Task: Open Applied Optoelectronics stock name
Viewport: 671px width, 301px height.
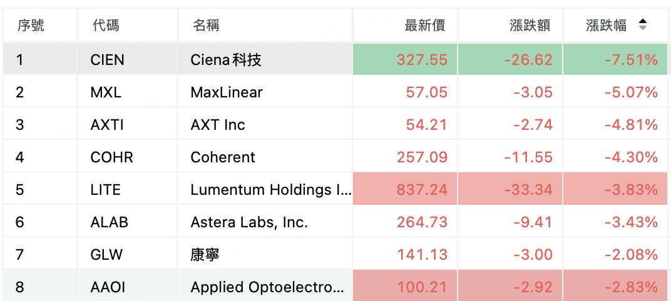Action: (268, 287)
